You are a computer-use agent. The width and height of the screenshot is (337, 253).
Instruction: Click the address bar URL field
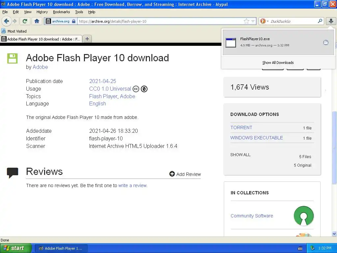[160, 21]
